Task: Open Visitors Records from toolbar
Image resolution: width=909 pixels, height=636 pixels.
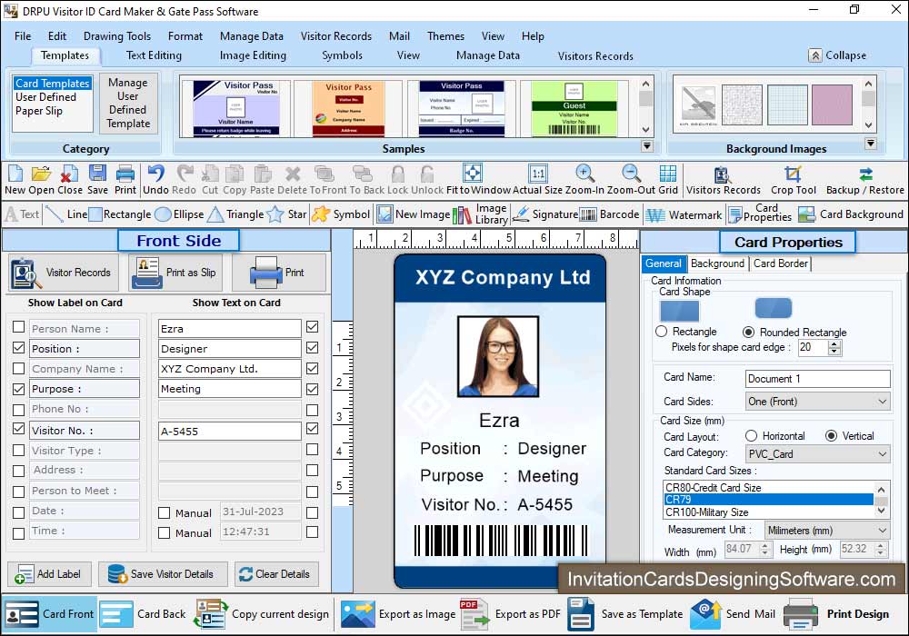Action: 723,180
